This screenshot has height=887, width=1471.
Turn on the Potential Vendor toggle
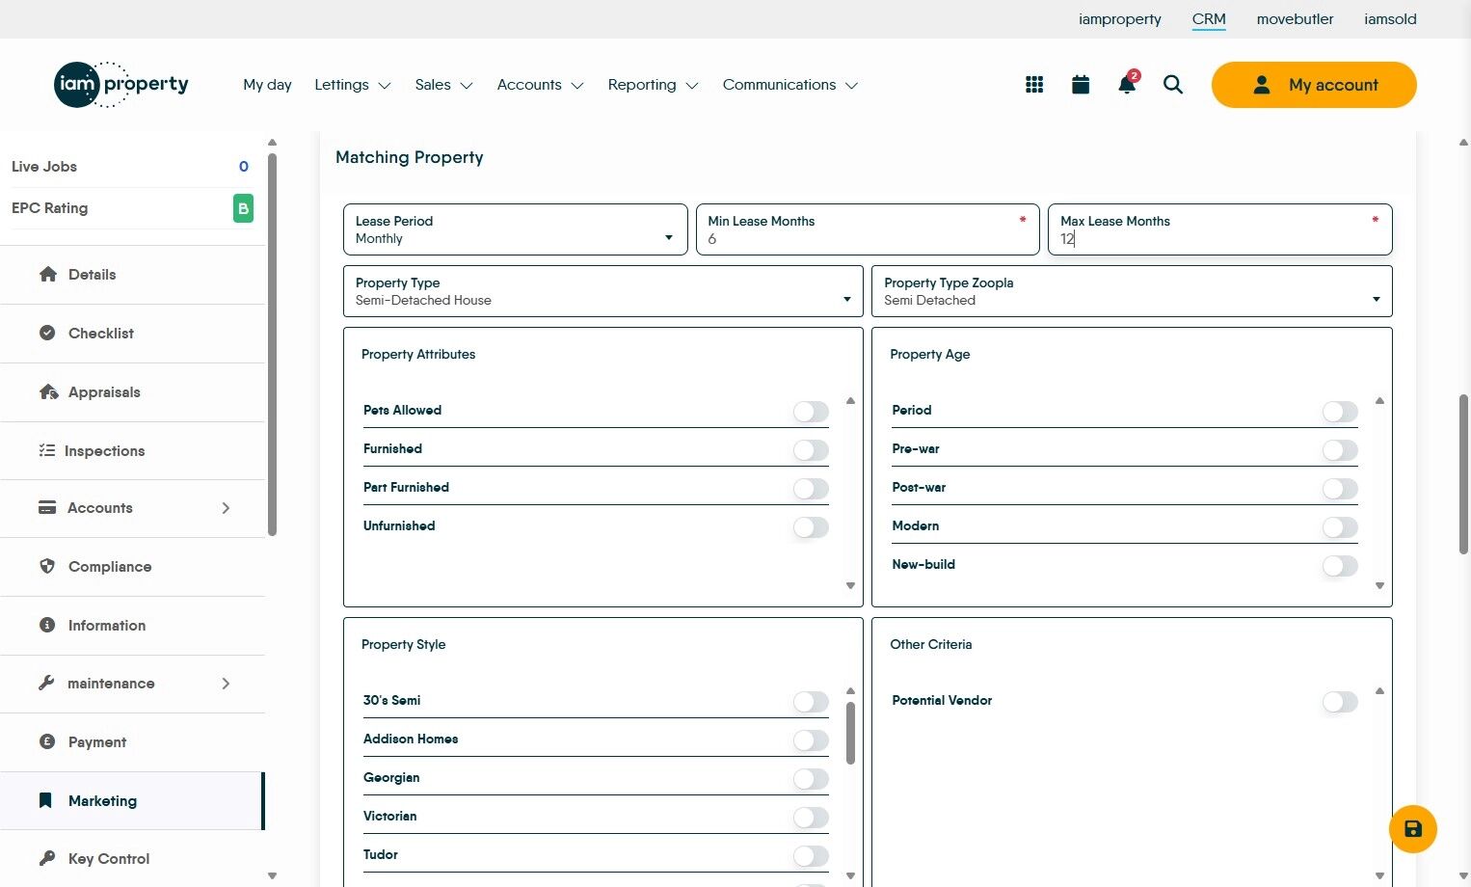pos(1339,702)
